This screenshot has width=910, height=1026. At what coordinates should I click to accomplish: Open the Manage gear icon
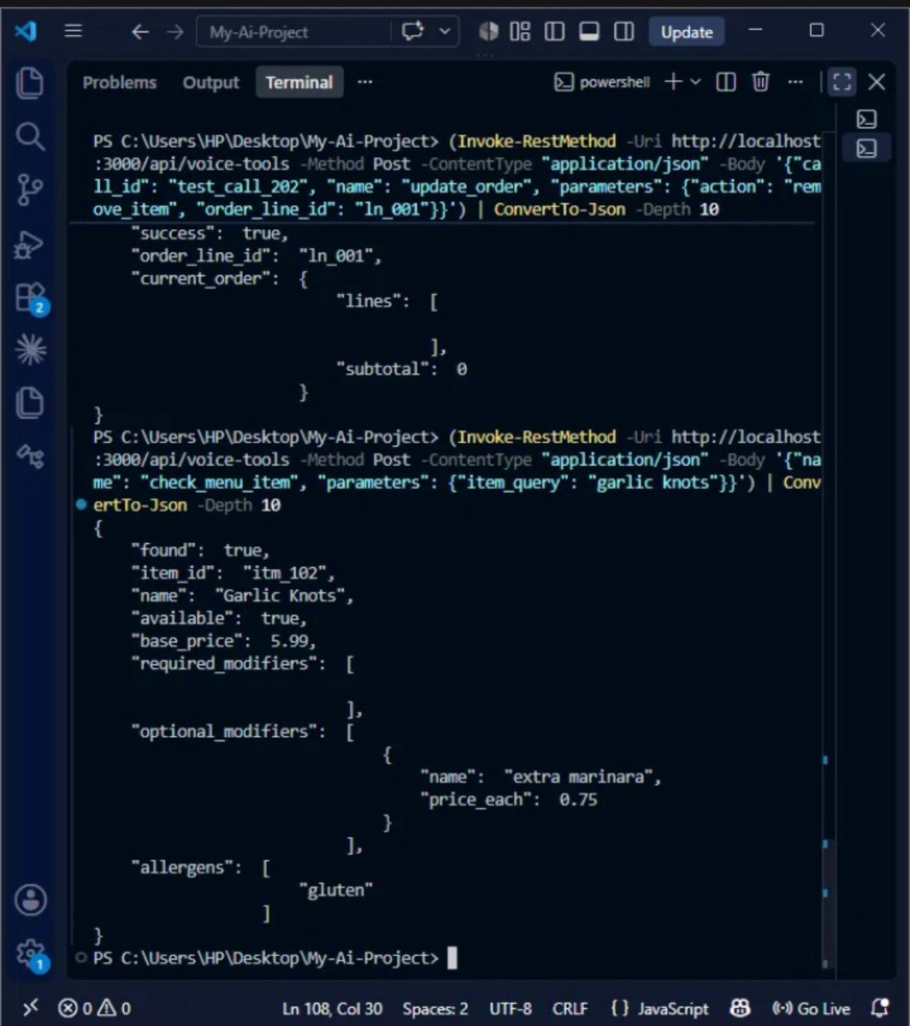(x=31, y=953)
